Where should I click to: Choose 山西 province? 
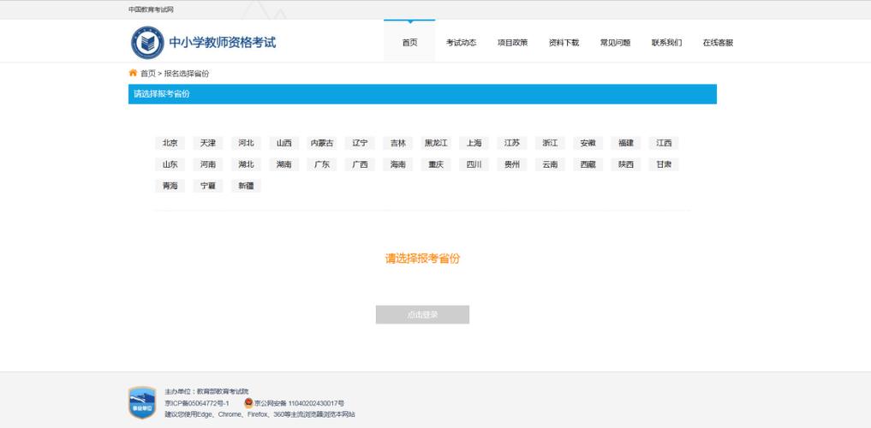tap(283, 143)
